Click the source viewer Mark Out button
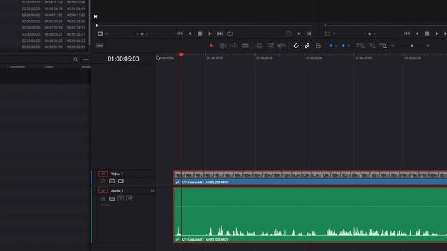Image resolution: width=447 pixels, height=251 pixels. 309,33
